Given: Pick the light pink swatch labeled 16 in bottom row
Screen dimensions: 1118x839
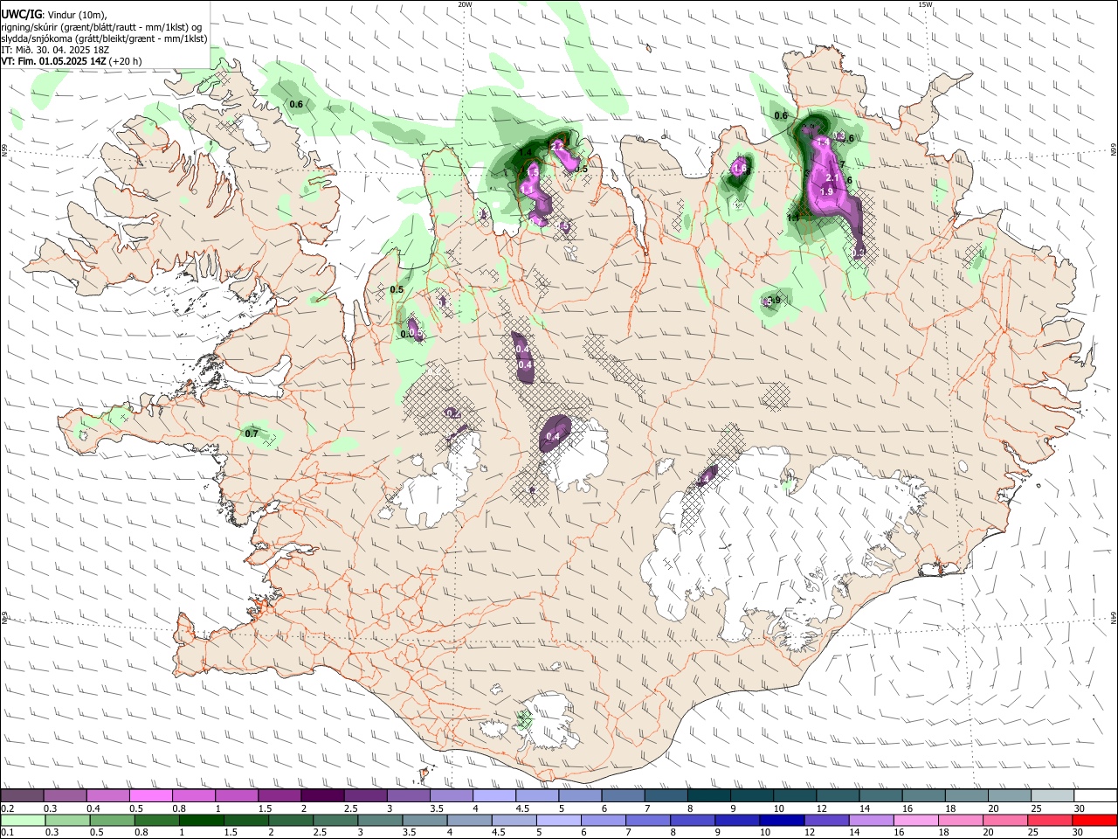Looking at the screenshot, I should [x=916, y=820].
